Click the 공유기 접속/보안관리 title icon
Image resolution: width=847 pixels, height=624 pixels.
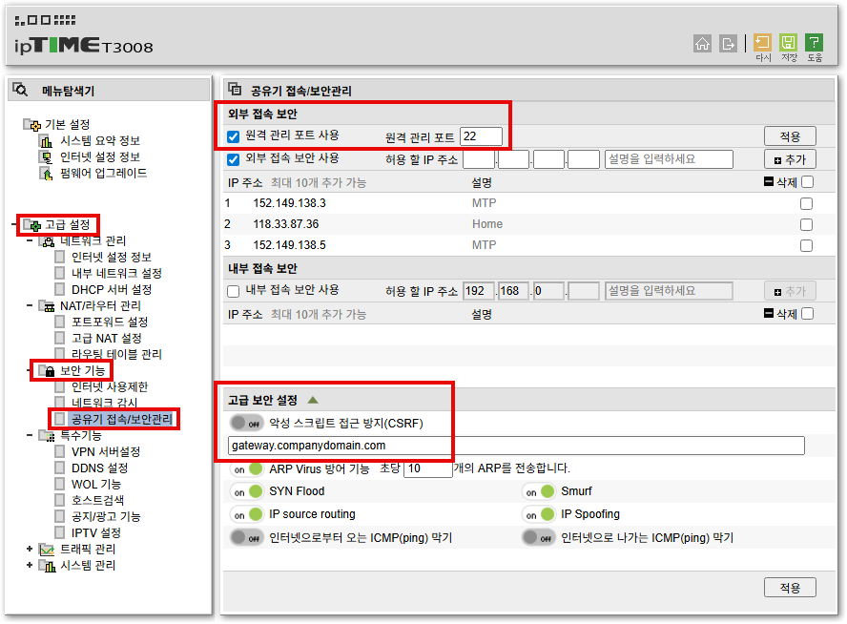click(x=235, y=89)
